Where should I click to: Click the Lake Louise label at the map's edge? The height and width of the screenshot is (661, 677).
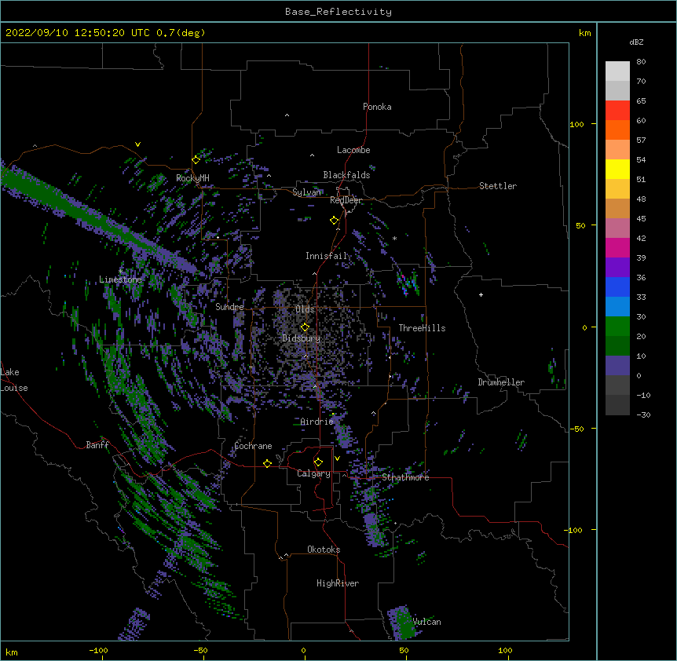pyautogui.click(x=14, y=380)
